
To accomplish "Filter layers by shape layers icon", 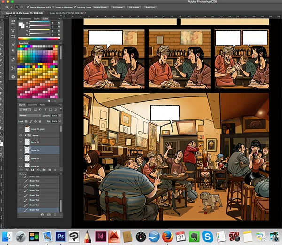I will (x=51, y=110).
